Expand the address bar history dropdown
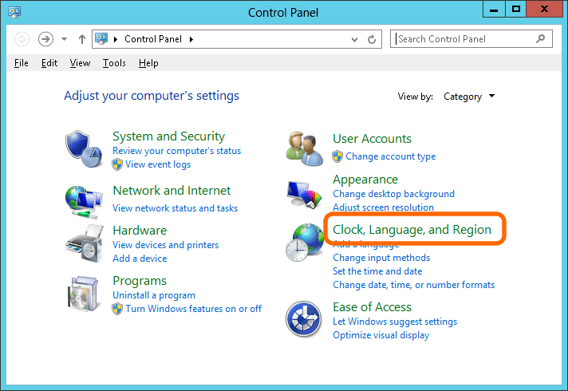The height and width of the screenshot is (391, 568). tap(354, 39)
